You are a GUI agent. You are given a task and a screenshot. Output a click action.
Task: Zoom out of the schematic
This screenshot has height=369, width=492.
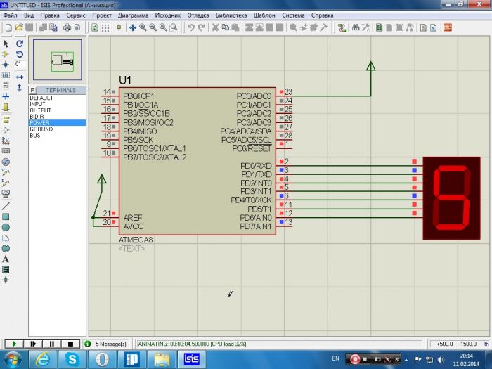(x=153, y=27)
